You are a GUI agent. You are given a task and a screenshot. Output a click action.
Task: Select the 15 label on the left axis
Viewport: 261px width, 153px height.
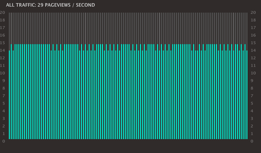click(x=3, y=43)
